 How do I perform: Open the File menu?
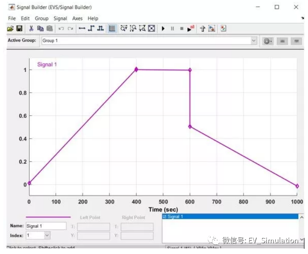click(x=12, y=19)
